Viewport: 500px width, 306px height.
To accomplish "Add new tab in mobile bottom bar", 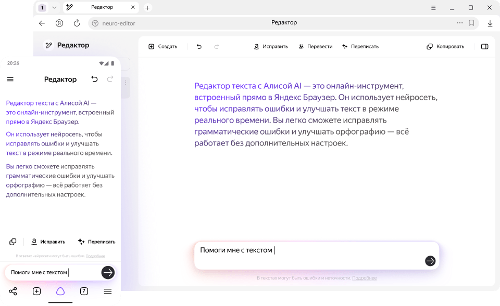I will click(36, 291).
